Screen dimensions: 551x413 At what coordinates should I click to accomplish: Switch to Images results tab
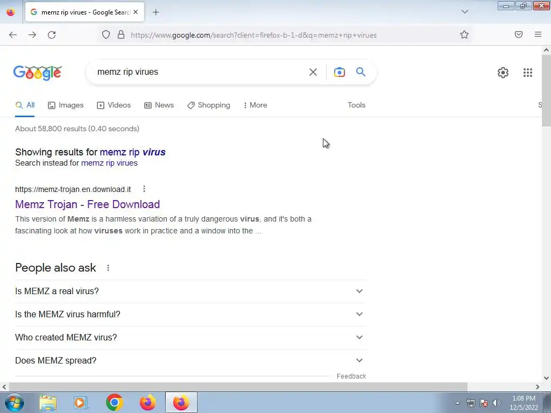(66, 105)
